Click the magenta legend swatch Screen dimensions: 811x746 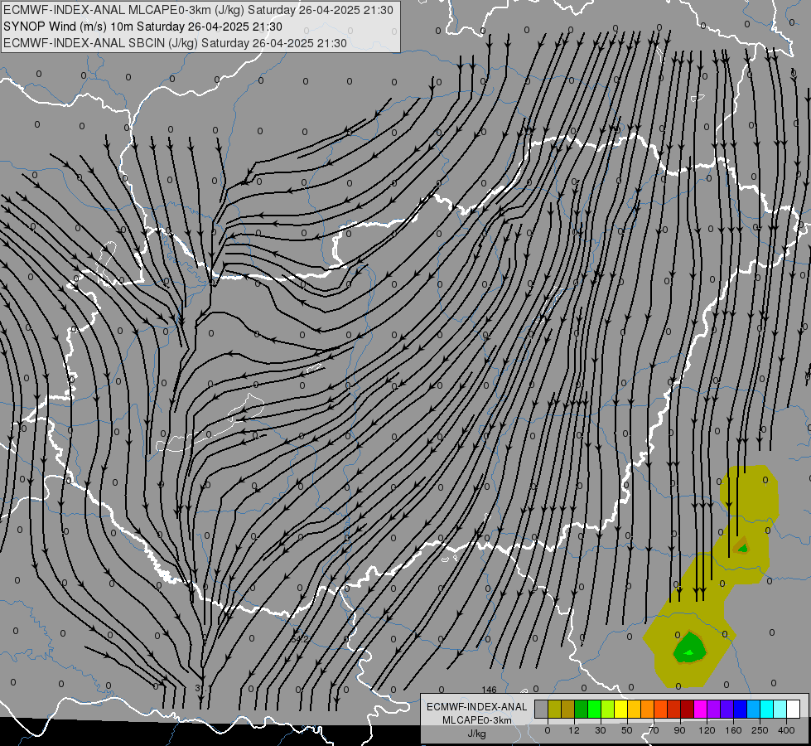tap(701, 709)
